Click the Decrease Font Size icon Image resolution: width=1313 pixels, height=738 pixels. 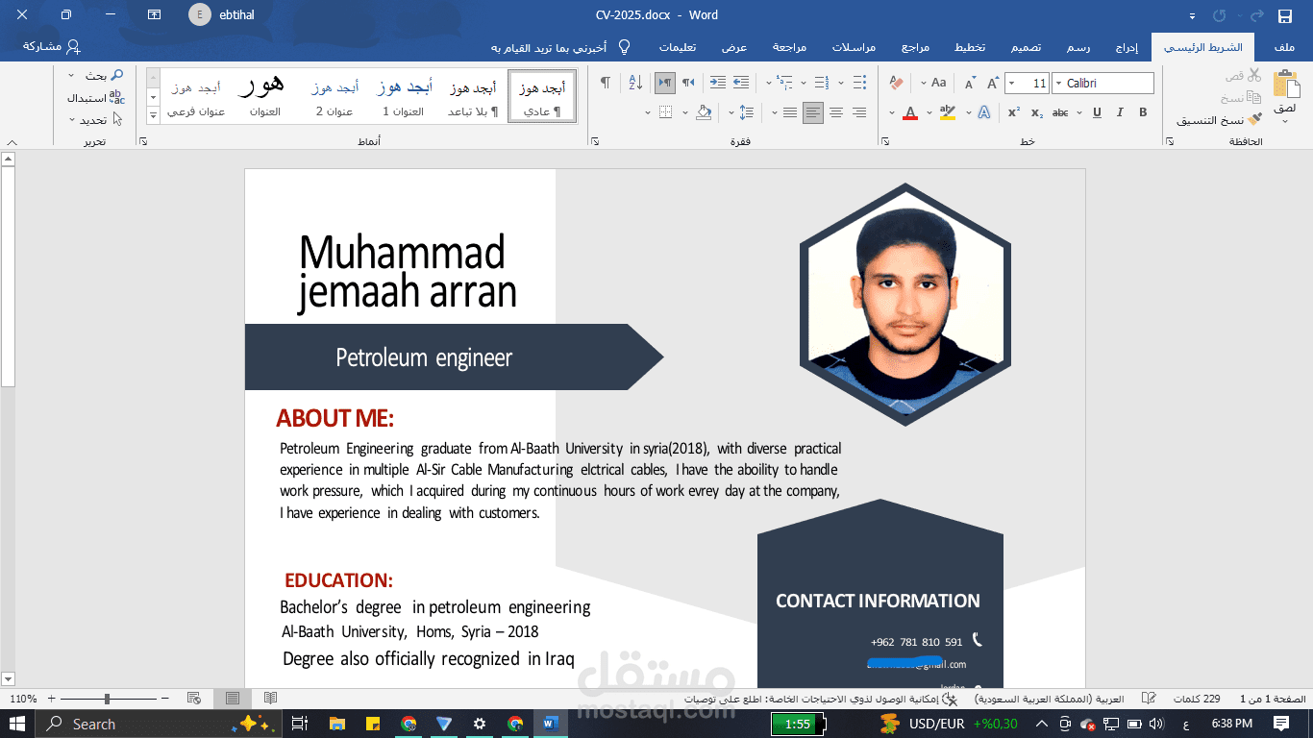(x=970, y=84)
